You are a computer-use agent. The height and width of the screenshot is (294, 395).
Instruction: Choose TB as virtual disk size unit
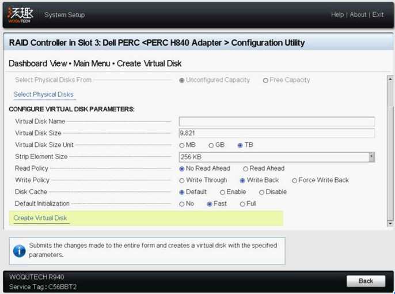point(240,145)
